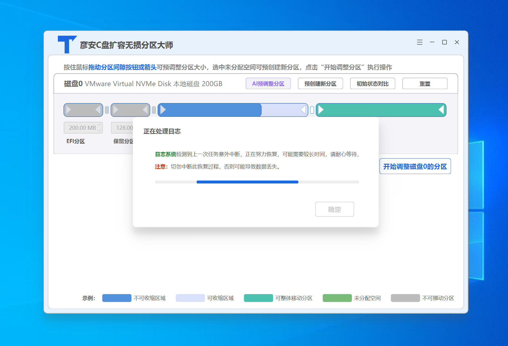This screenshot has height=346, width=508.
Task: Click left arrow handle of EFI partition block
Action: click(x=68, y=110)
